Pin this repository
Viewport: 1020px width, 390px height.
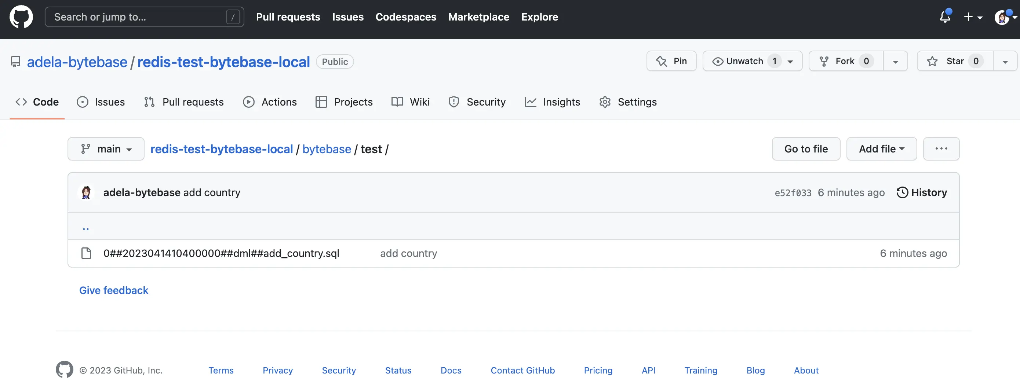[671, 61]
